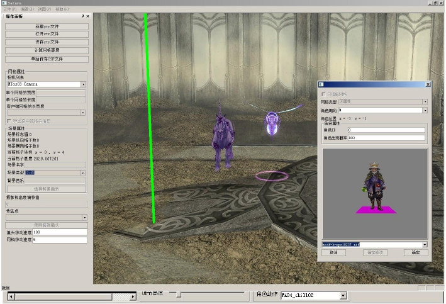Expand the camera list MTos03 Camera dropdown
This screenshot has height=304, width=446.
point(83,84)
